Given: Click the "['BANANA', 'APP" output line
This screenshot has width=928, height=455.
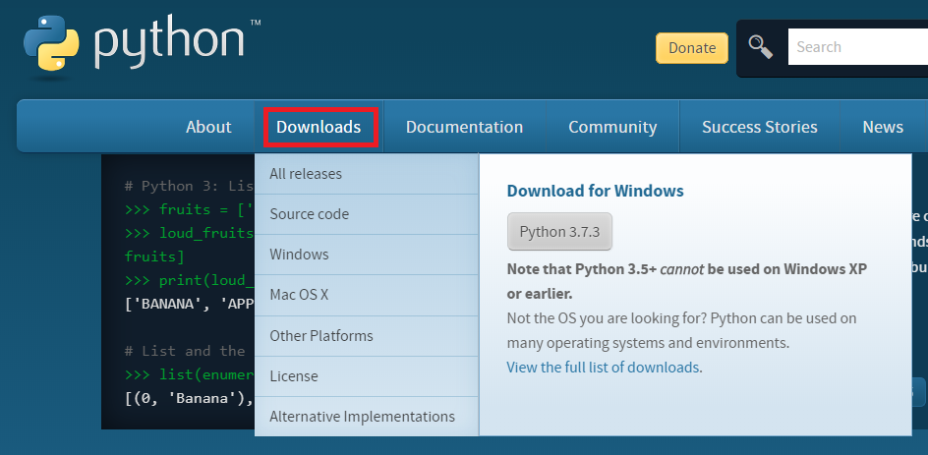Looking at the screenshot, I should coord(190,304).
